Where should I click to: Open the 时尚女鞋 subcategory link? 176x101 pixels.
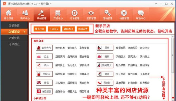click(x=133, y=83)
